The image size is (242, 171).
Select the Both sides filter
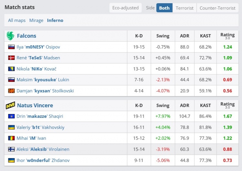(164, 8)
